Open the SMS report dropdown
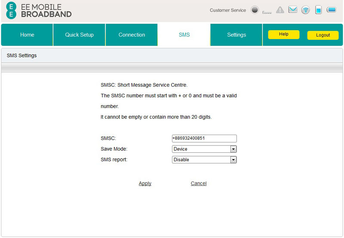The width and height of the screenshot is (344, 238). (x=204, y=160)
